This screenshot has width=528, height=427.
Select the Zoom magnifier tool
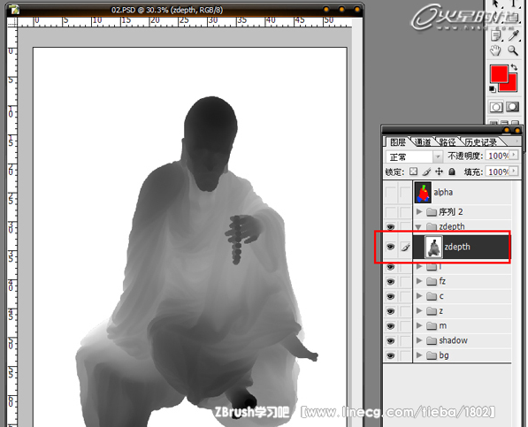tap(513, 50)
